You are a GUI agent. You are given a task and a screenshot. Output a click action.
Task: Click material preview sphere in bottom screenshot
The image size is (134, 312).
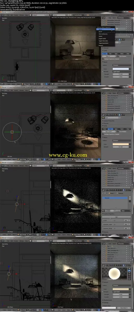coord(115,273)
